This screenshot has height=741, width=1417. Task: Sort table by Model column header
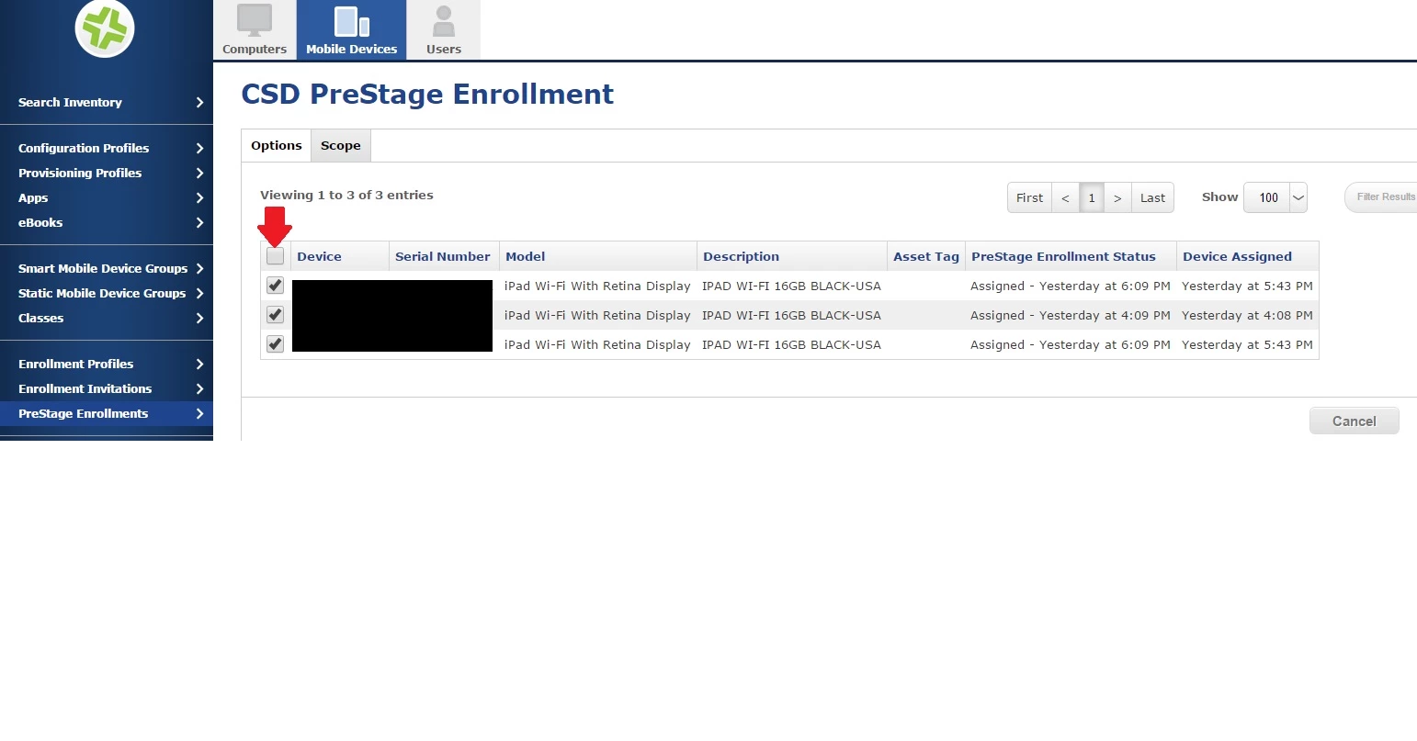(x=526, y=256)
